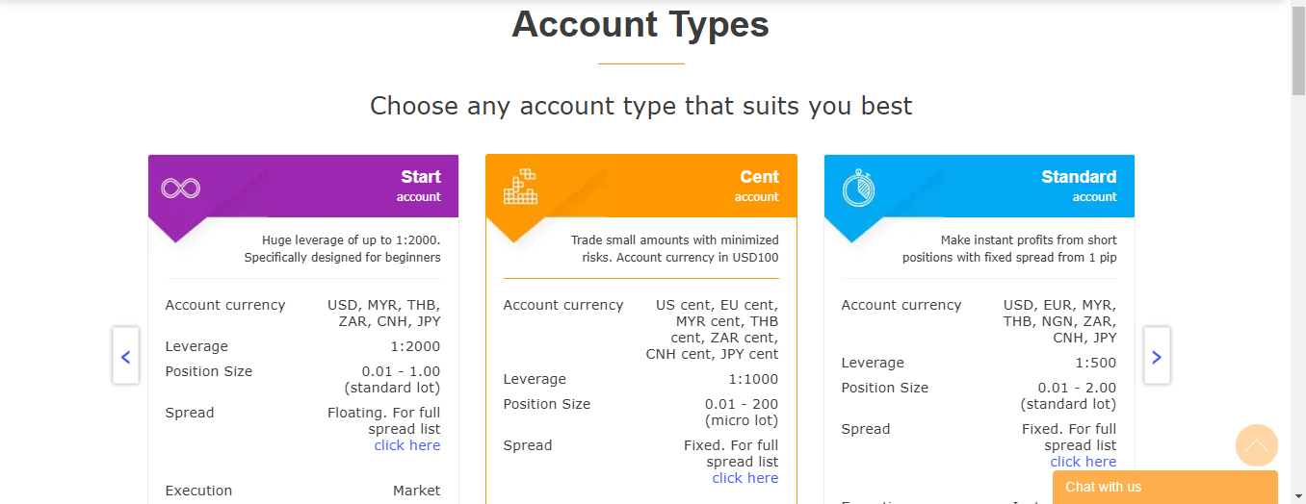Select the purple Start account header
Screen dimensions: 1306x504
coord(303,186)
